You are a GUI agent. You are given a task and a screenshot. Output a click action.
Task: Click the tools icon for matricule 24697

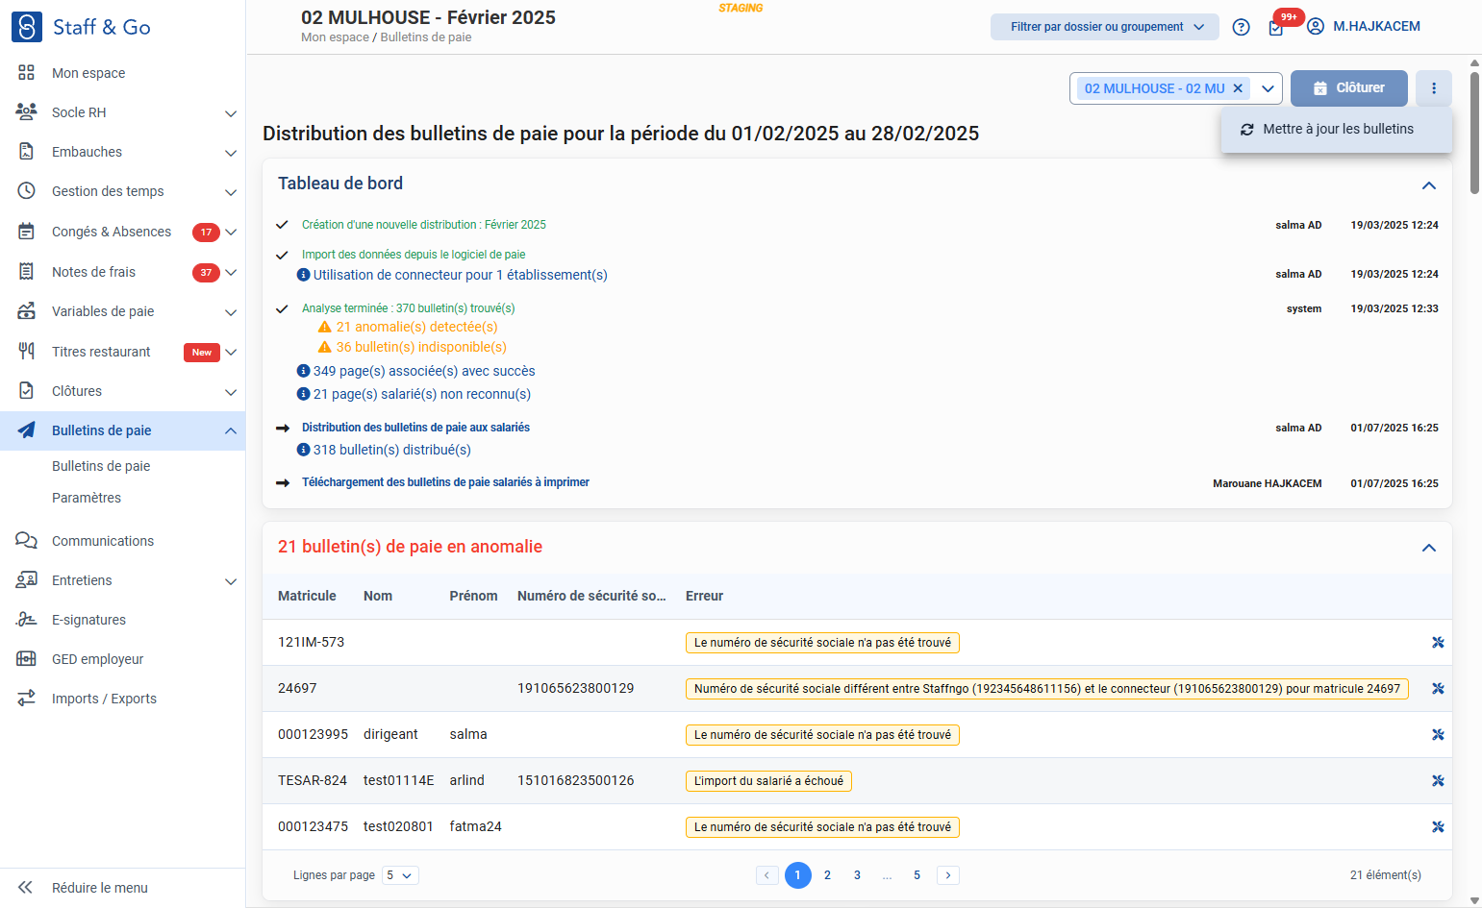tap(1438, 689)
